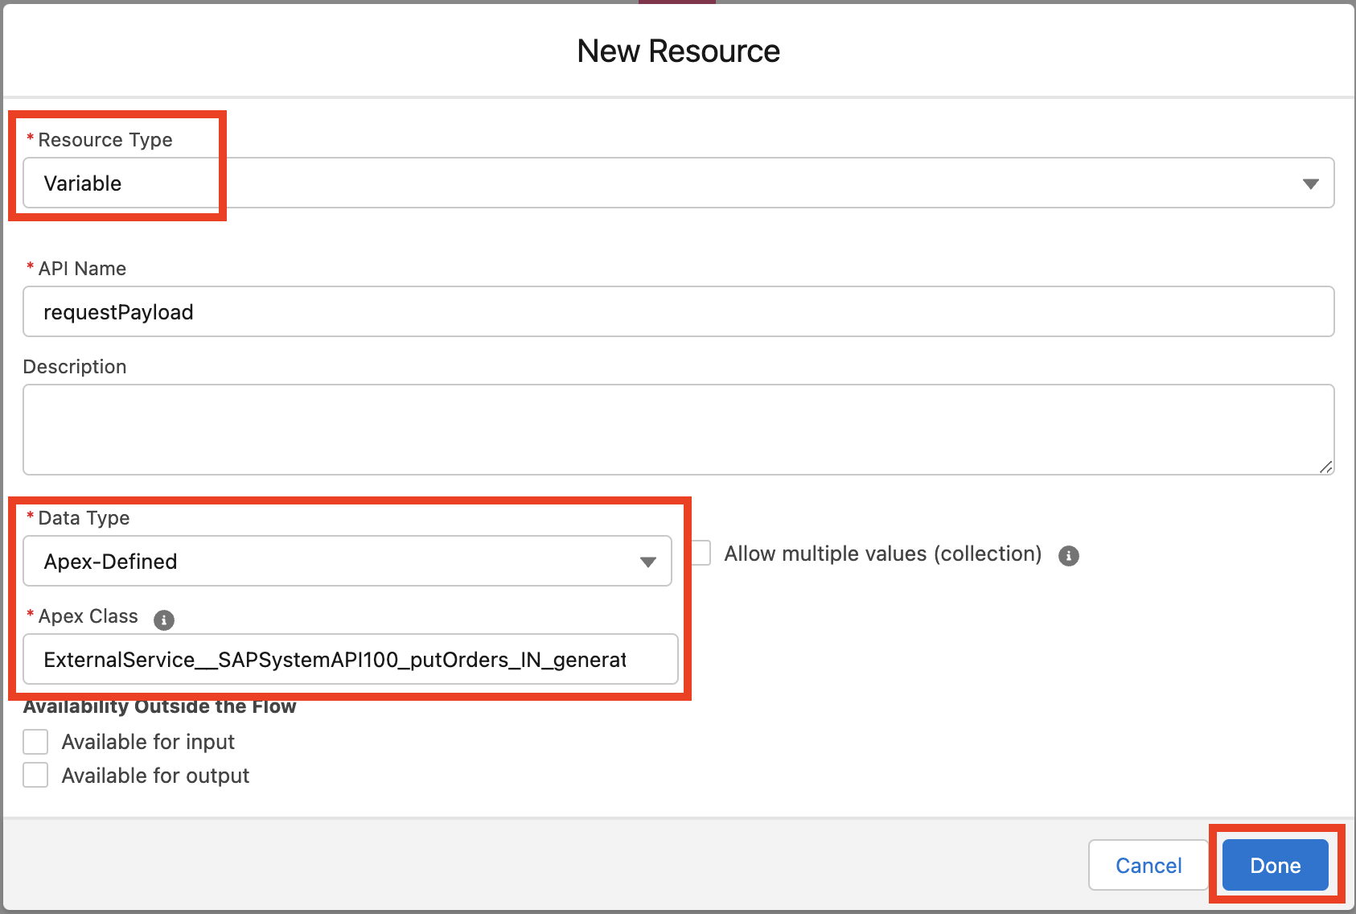Click the Description field label
The width and height of the screenshot is (1356, 914).
75,367
